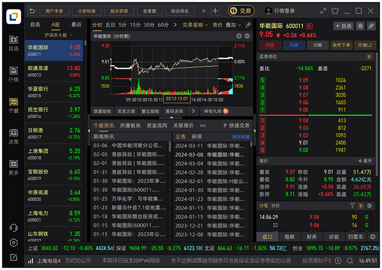Switch to the 研报 tab
382x270 pixels.
coord(196,137)
